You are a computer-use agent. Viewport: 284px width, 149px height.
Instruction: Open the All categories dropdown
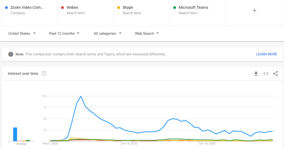tap(108, 34)
